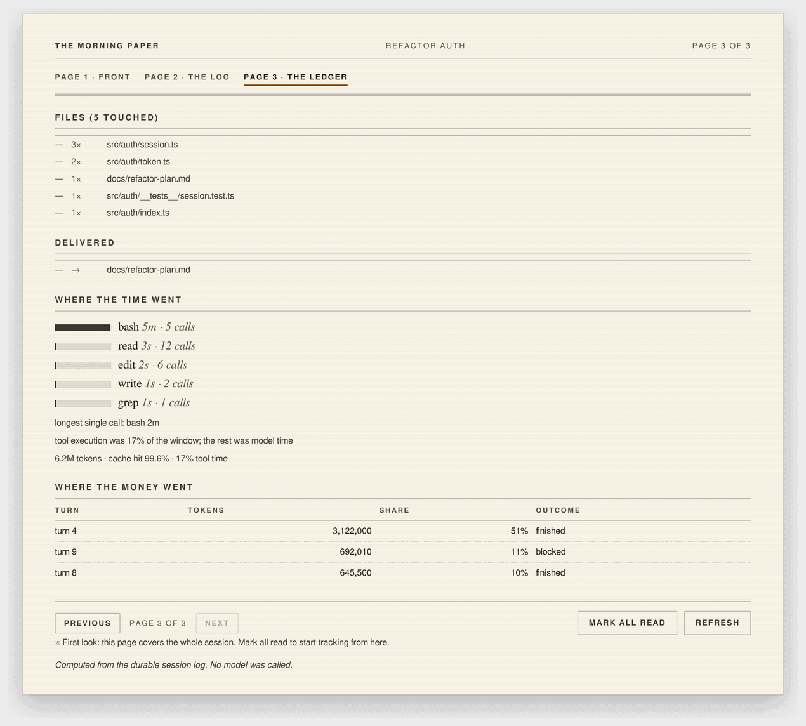Click the read time bar
Viewport: 806px width, 726px height.
83,346
